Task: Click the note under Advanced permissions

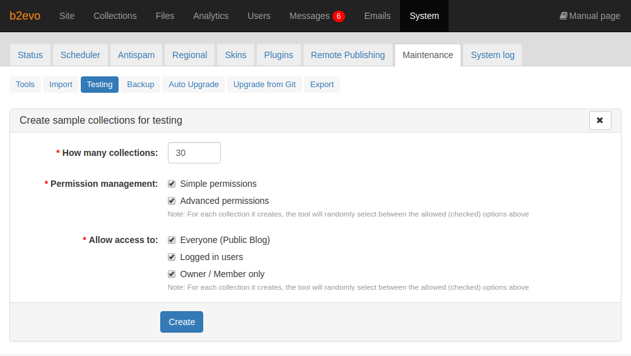Action: [348, 214]
